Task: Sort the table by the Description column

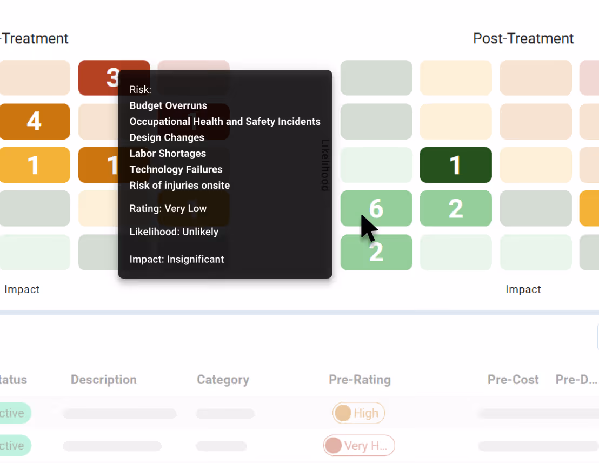Action: coord(103,380)
